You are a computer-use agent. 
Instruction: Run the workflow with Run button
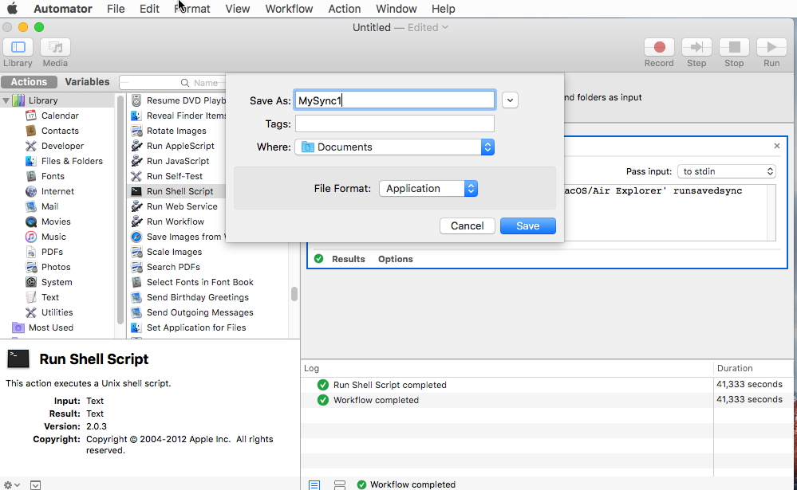tap(771, 47)
